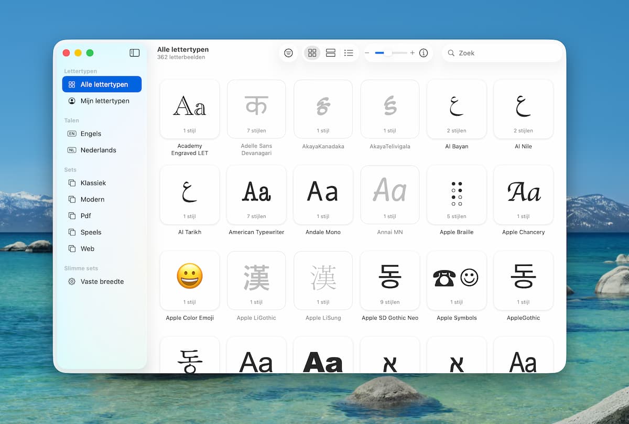
Task: Switch to list view layout
Action: click(349, 53)
